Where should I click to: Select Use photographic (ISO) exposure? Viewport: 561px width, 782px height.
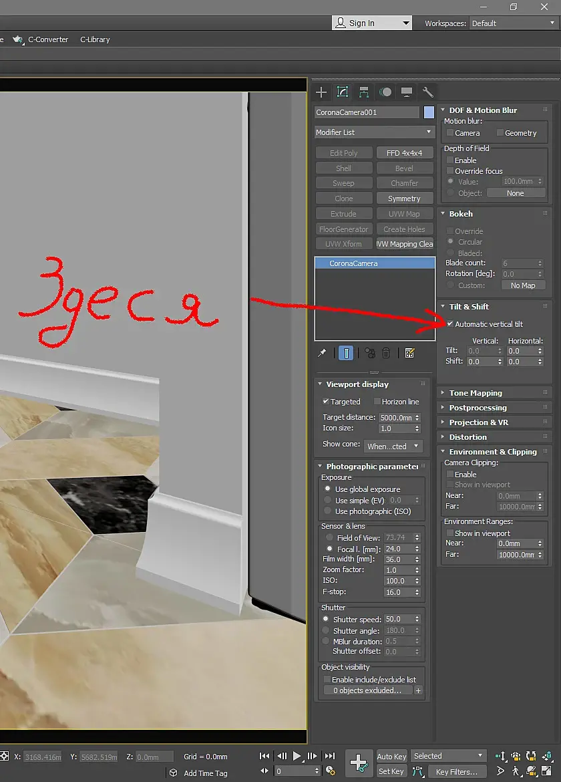327,511
